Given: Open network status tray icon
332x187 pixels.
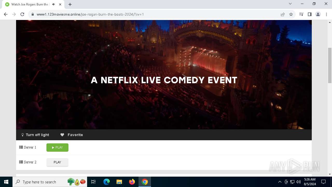Looking at the screenshot, I should 292,182.
